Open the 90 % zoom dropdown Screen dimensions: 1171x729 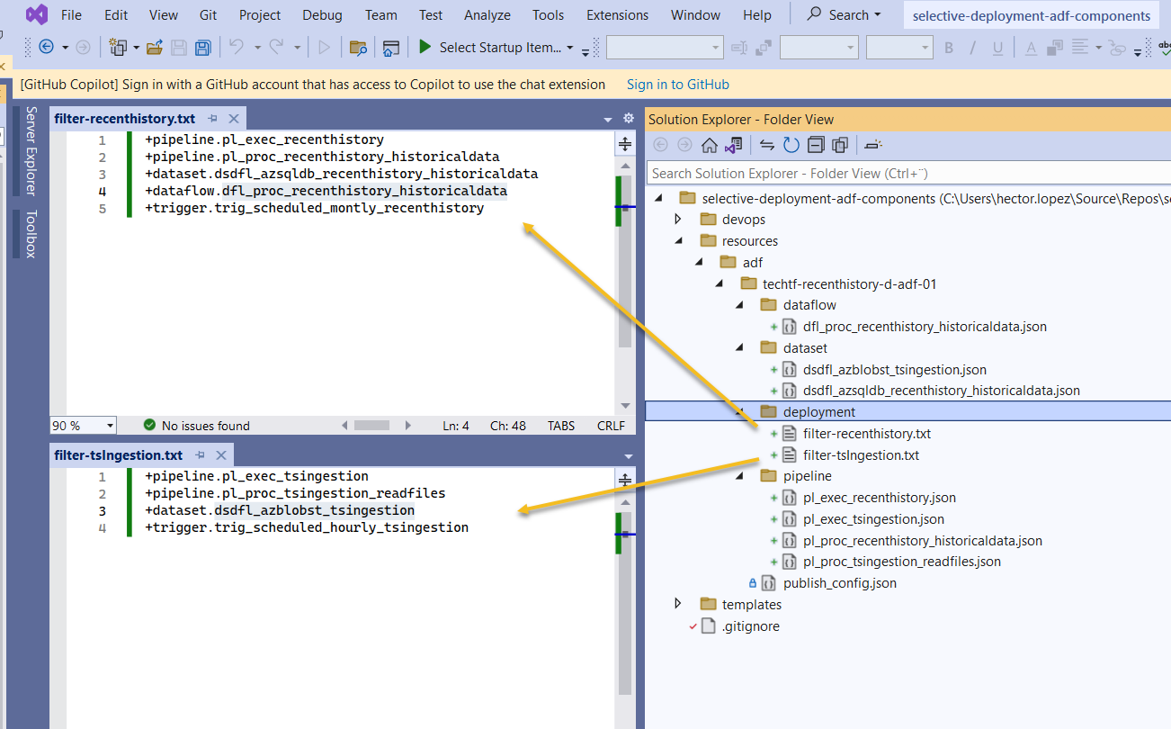pyautogui.click(x=110, y=426)
